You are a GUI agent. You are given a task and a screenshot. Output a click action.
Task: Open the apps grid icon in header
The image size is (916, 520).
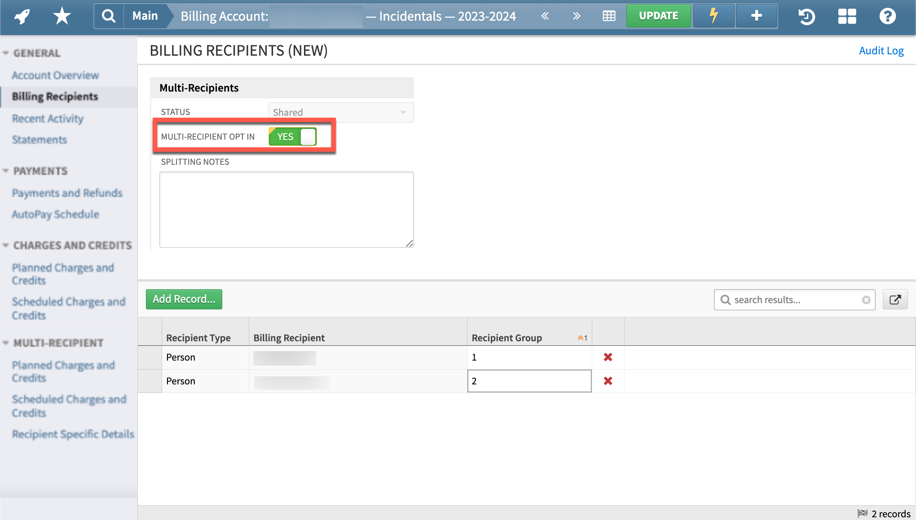coord(847,17)
